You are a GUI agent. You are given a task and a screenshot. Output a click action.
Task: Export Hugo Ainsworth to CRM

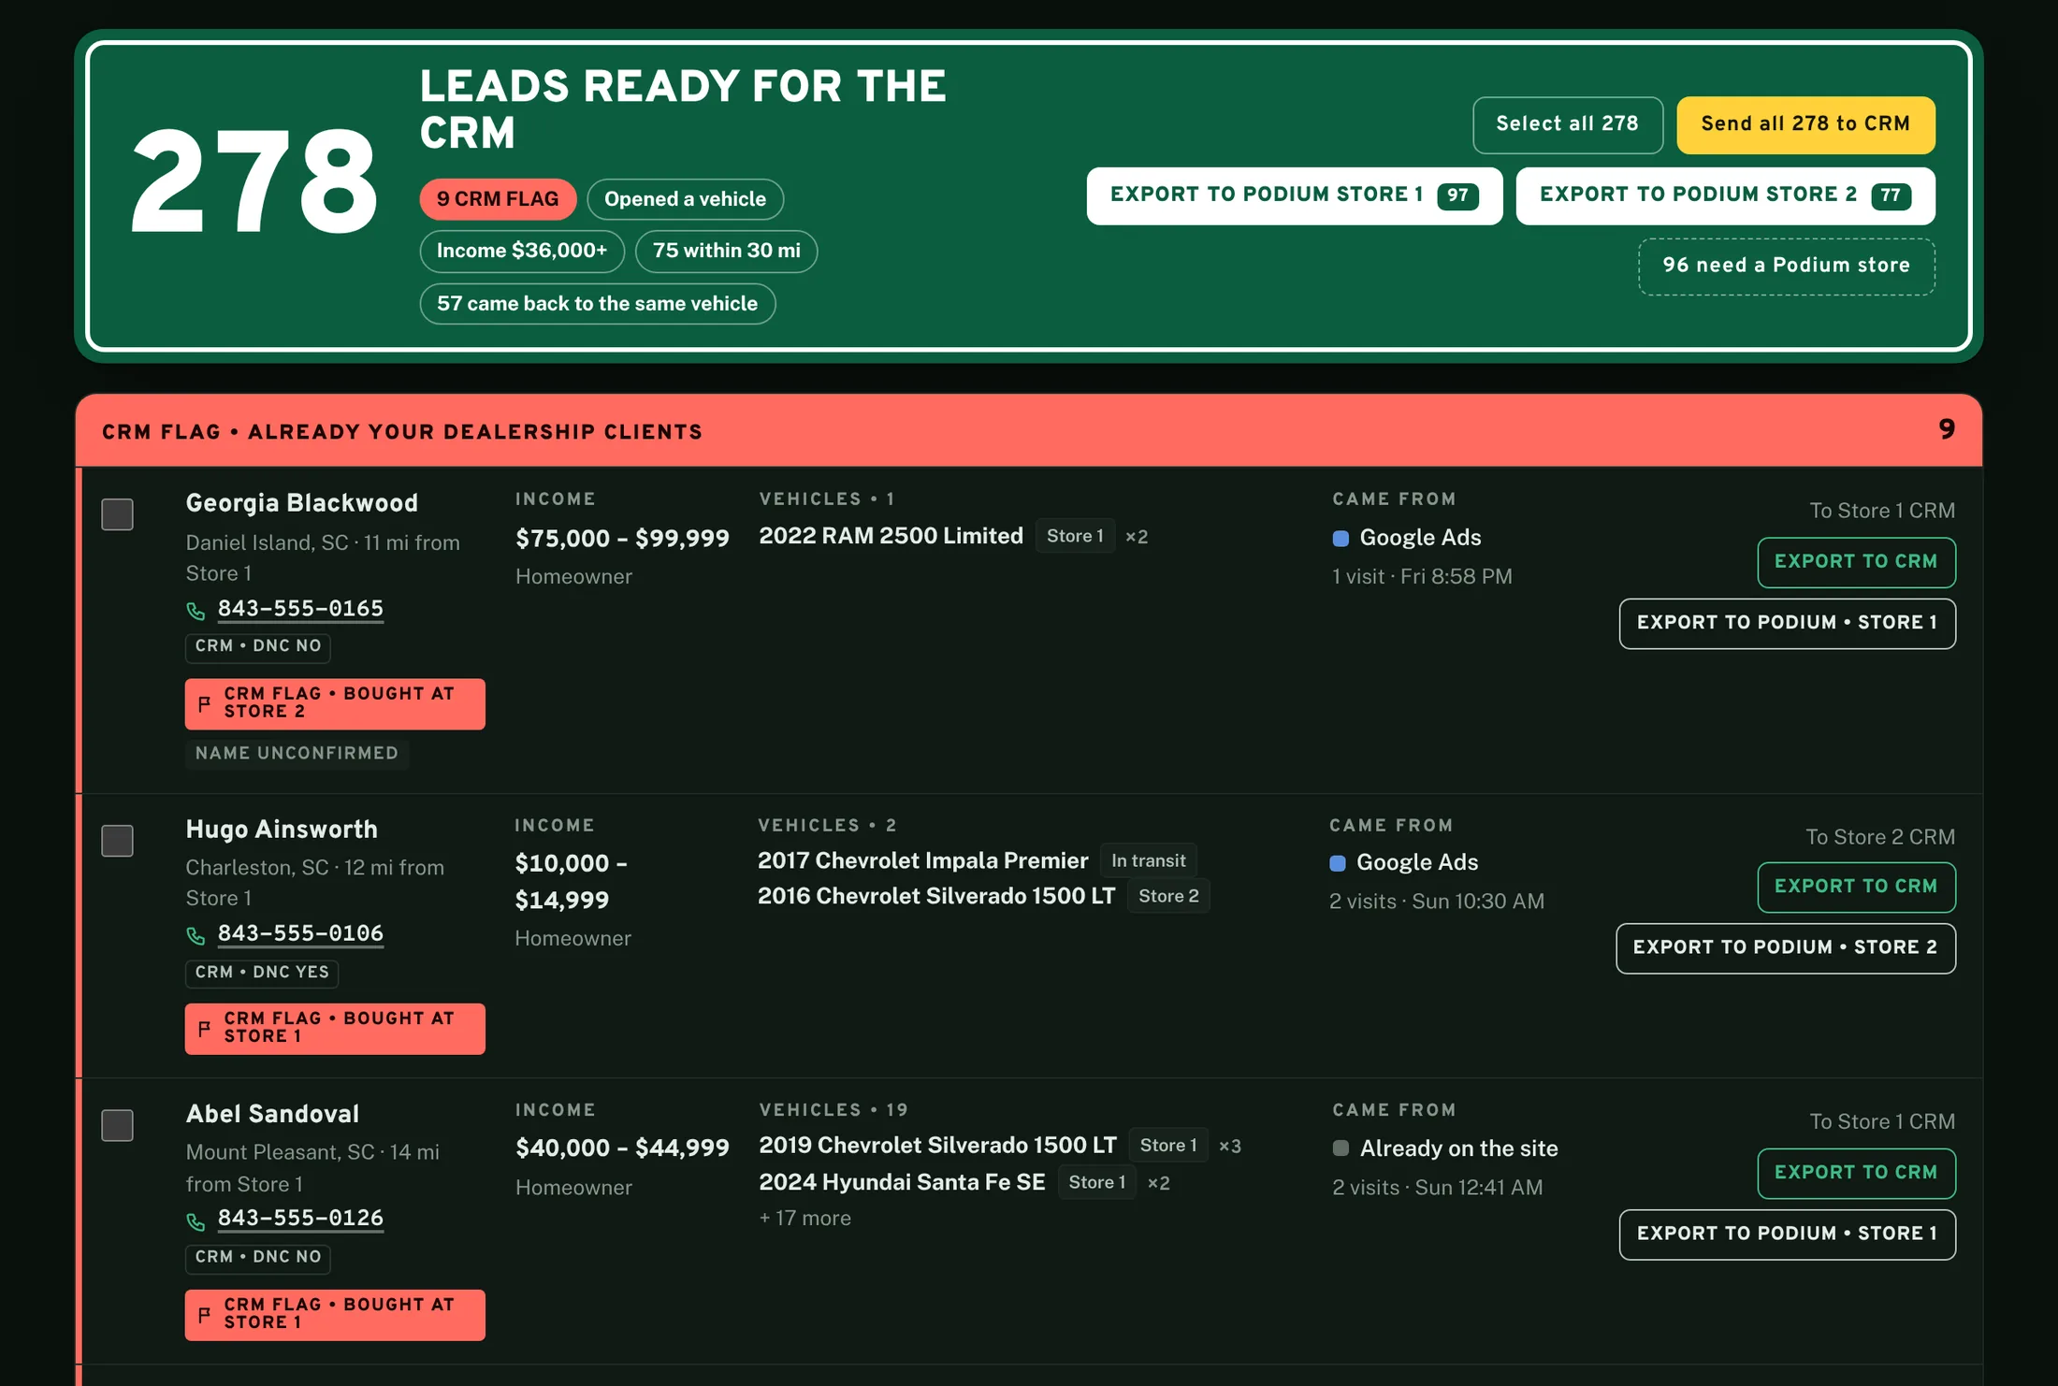(x=1856, y=887)
